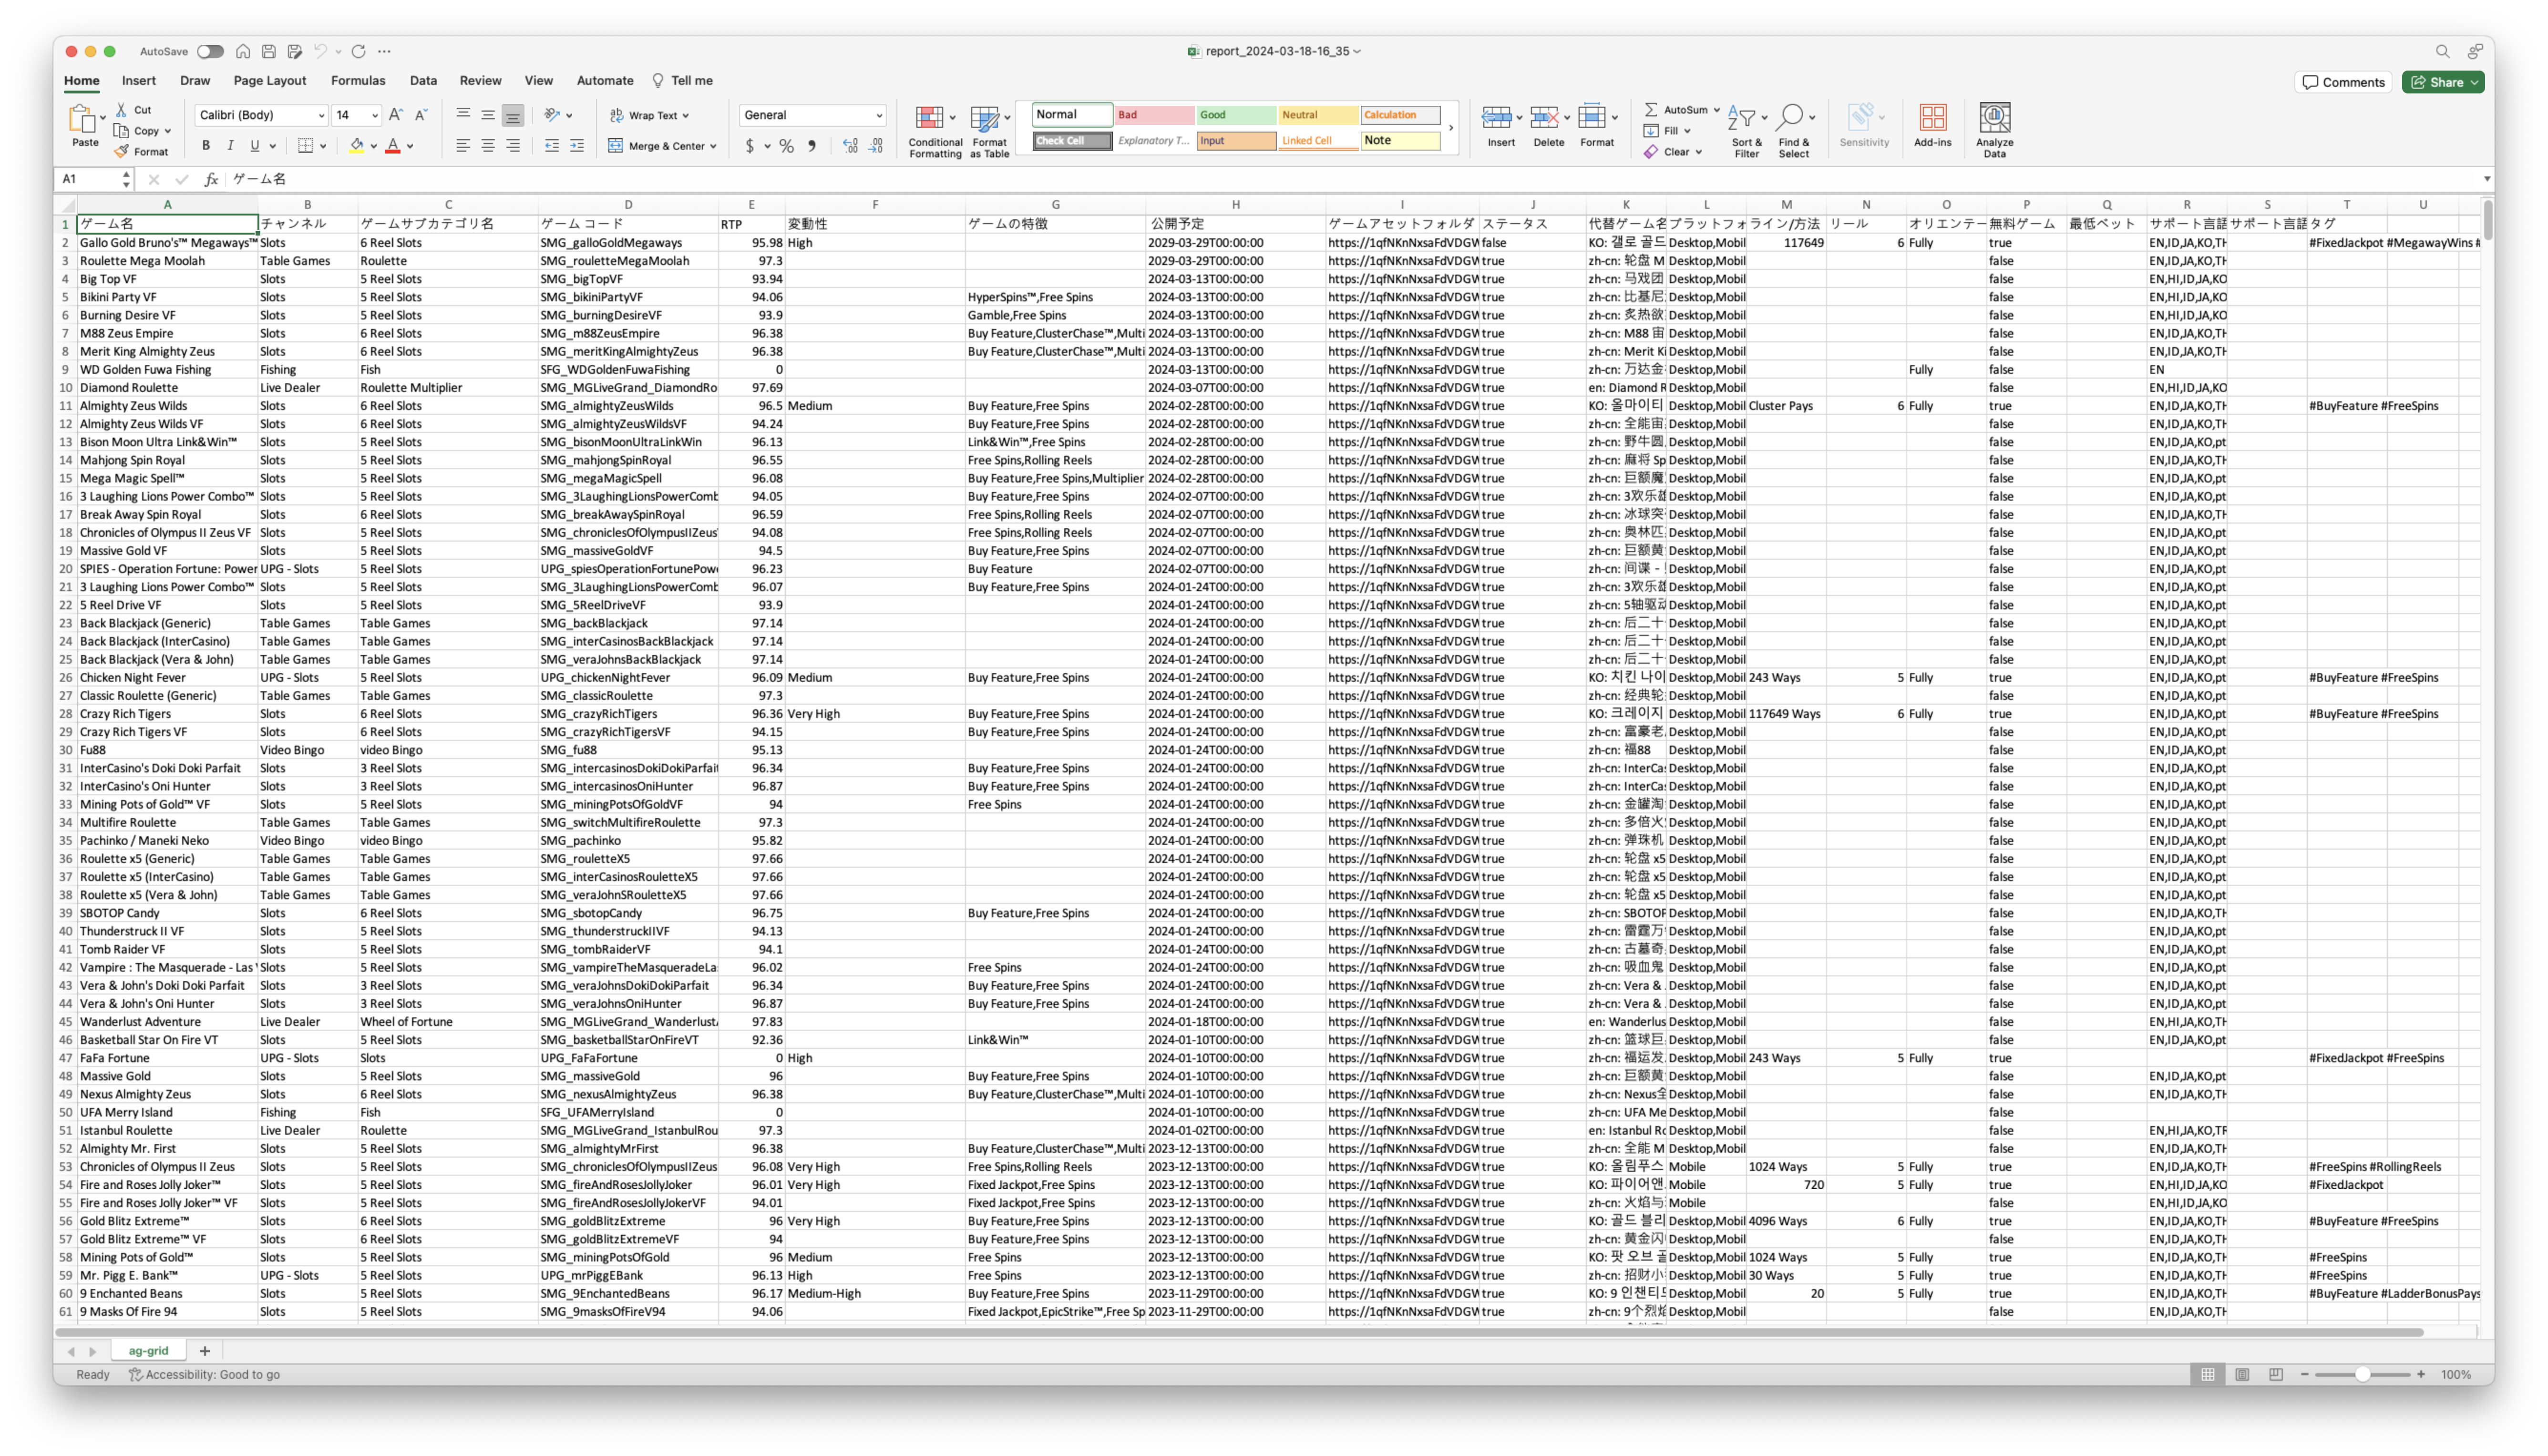Image resolution: width=2548 pixels, height=1456 pixels.
Task: Toggle the AutoSave switch
Action: click(x=210, y=51)
